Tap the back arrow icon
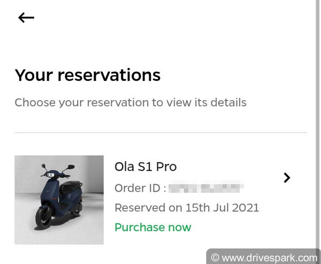The width and height of the screenshot is (321, 264). pos(26,18)
